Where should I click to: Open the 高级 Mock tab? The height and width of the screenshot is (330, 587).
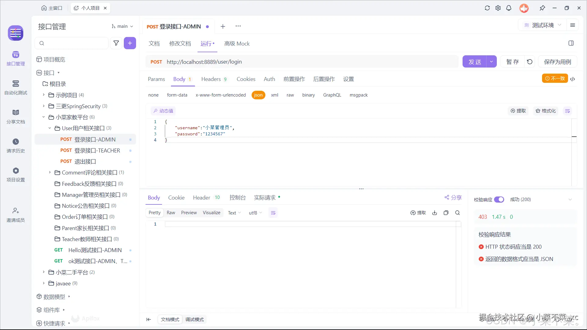click(x=237, y=44)
